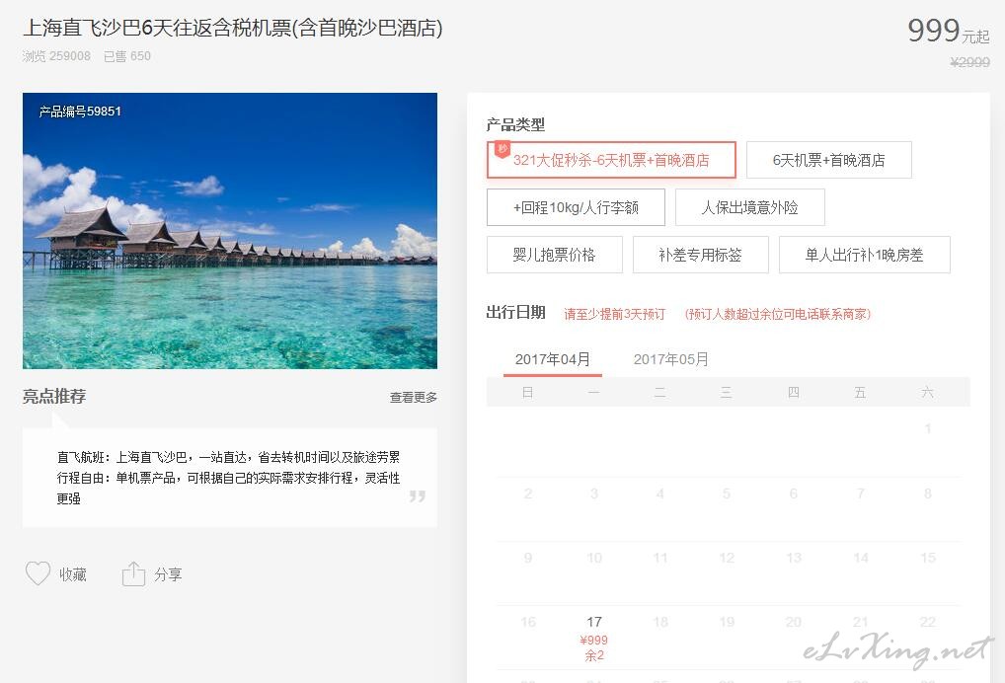Click the heart favorite icon
1005x683 pixels.
pyautogui.click(x=38, y=573)
